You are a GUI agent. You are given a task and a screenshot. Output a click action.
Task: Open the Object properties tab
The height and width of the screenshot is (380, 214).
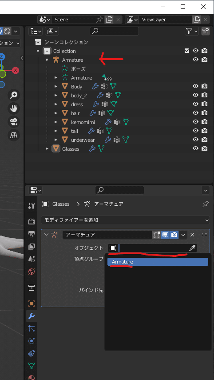[32, 304]
